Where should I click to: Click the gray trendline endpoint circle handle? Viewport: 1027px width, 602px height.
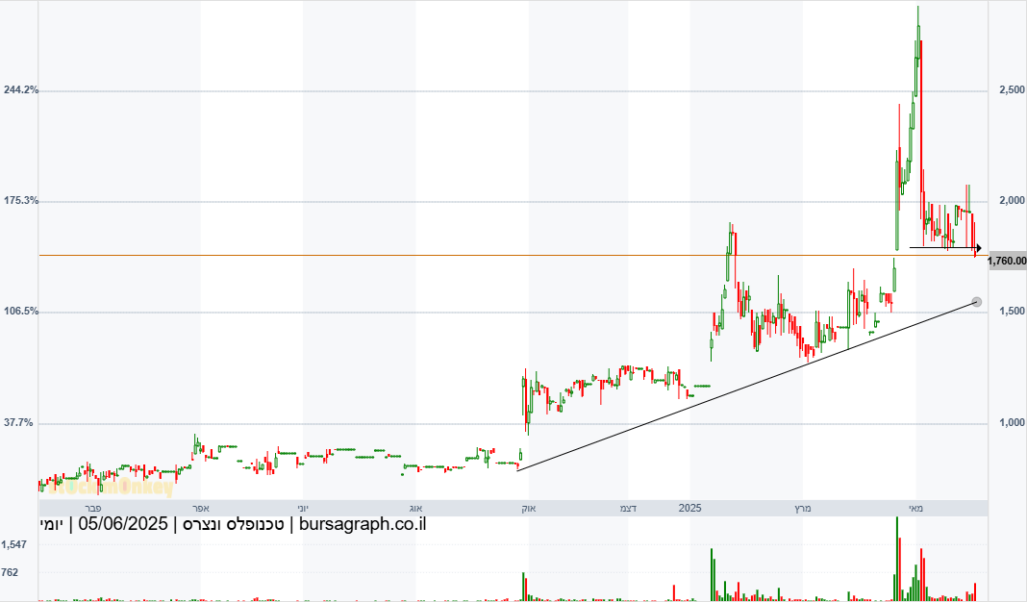[x=977, y=302]
